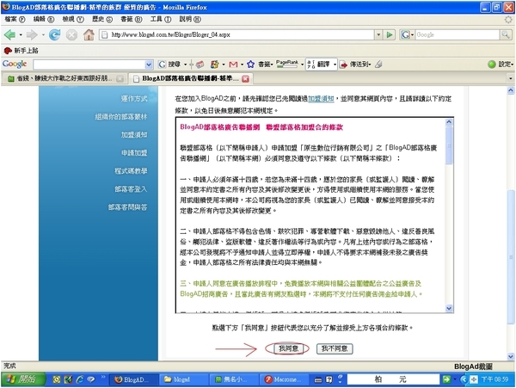Click 部落客問與答 sidebar link
Viewport: 516px width, 388px height.
[x=127, y=207]
